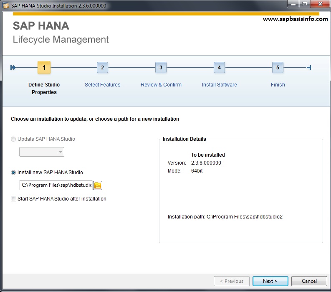Image resolution: width=331 pixels, height=292 pixels.
Task: Click the To be installed heading
Action: point(208,155)
